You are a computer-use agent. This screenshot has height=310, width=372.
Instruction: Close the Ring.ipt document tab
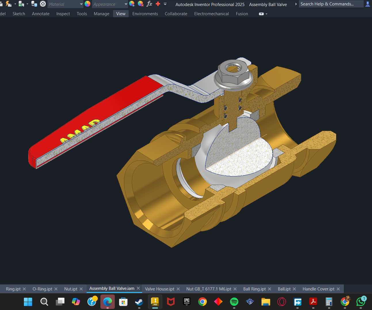click(24, 289)
